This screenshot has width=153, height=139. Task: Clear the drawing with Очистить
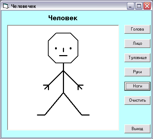pyautogui.click(x=137, y=100)
